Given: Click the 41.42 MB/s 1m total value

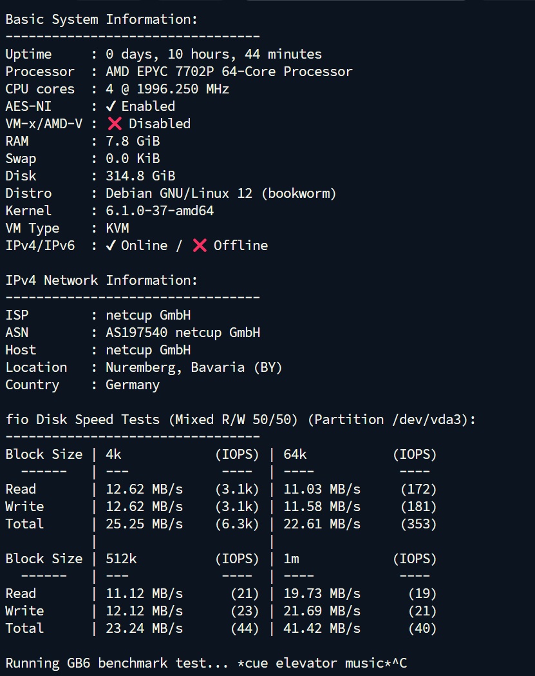Looking at the screenshot, I should [x=322, y=628].
